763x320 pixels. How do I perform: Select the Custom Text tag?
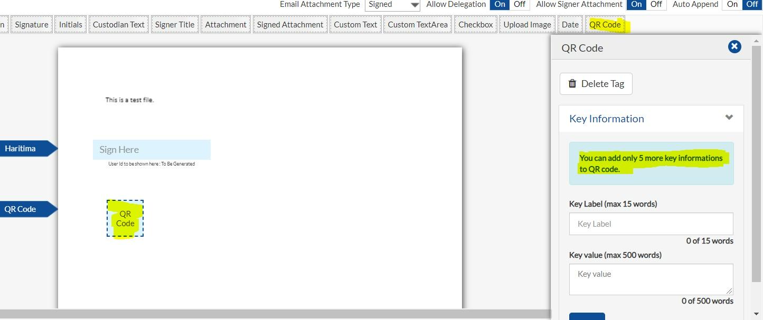356,24
